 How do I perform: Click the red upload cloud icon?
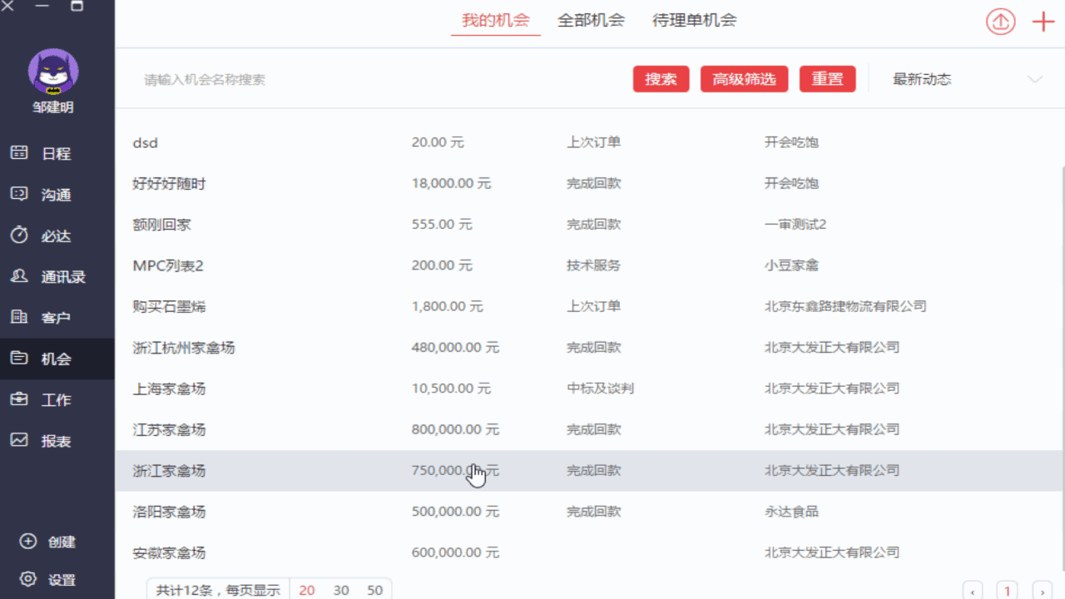[1001, 22]
